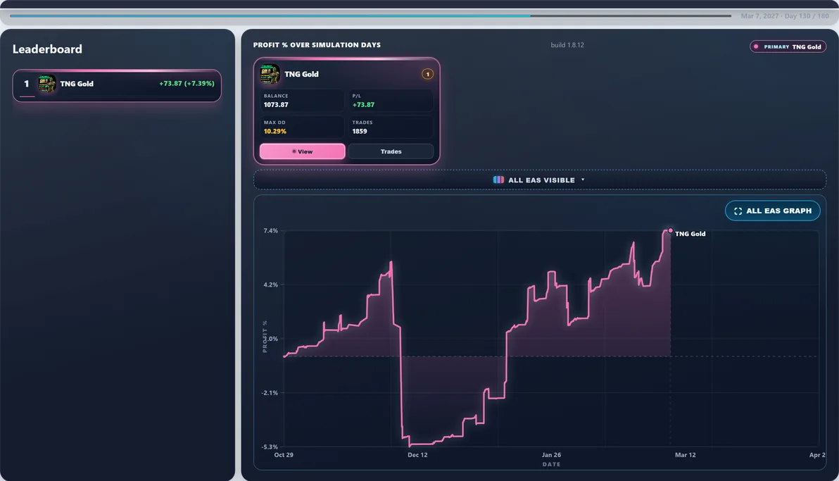Open the All EAs Graph fullscreen view
Image resolution: width=839 pixels, height=481 pixels.
tap(773, 211)
